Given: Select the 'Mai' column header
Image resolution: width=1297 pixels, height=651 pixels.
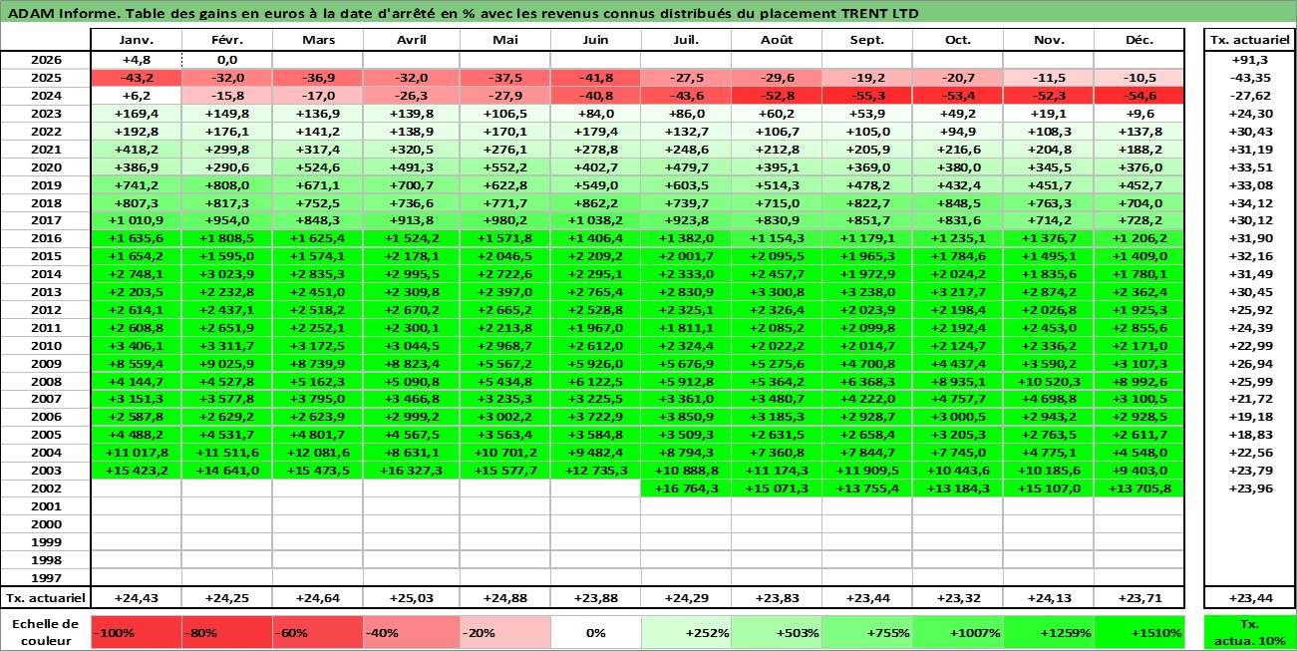Looking at the screenshot, I should (505, 40).
